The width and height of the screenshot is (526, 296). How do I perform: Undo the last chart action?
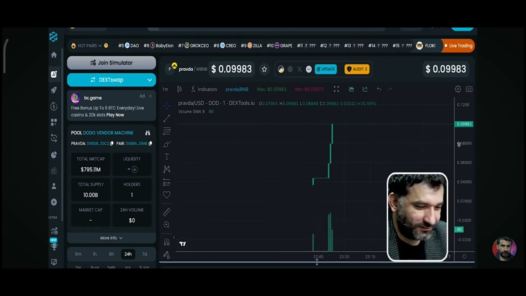379,89
